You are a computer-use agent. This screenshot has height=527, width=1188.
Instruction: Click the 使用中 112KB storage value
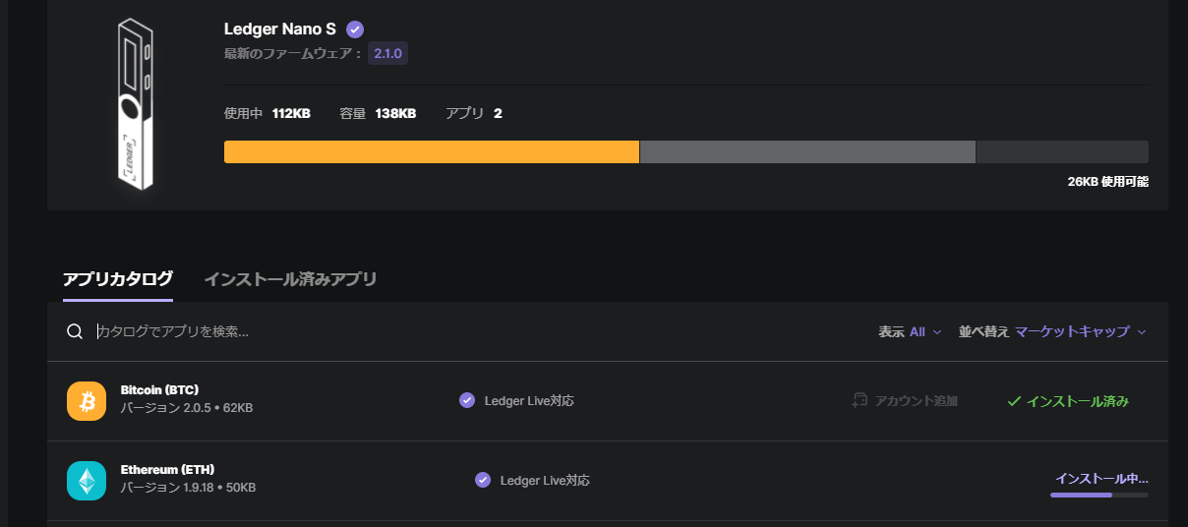267,113
